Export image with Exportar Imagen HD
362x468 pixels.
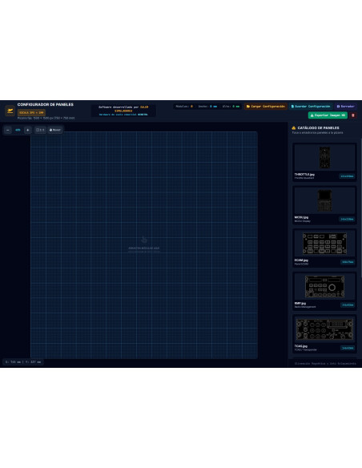pos(328,115)
